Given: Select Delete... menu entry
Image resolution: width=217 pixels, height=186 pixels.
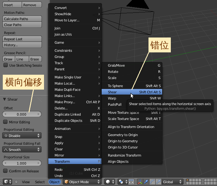Looking at the screenshot, I should coord(75,108).
